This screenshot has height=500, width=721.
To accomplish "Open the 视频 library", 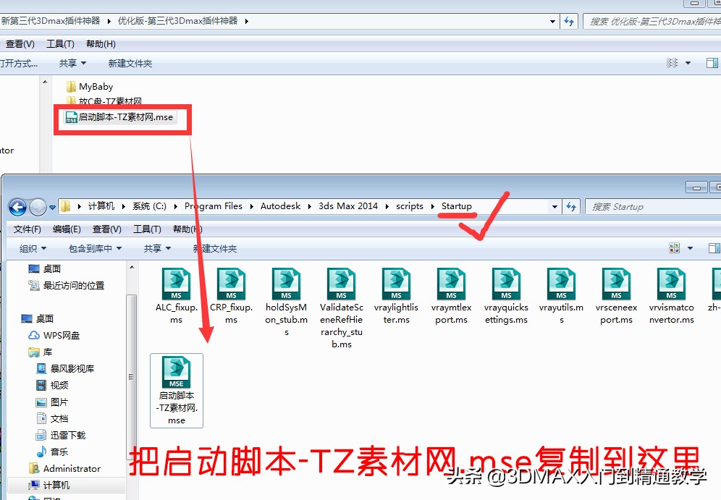I will coord(52,385).
